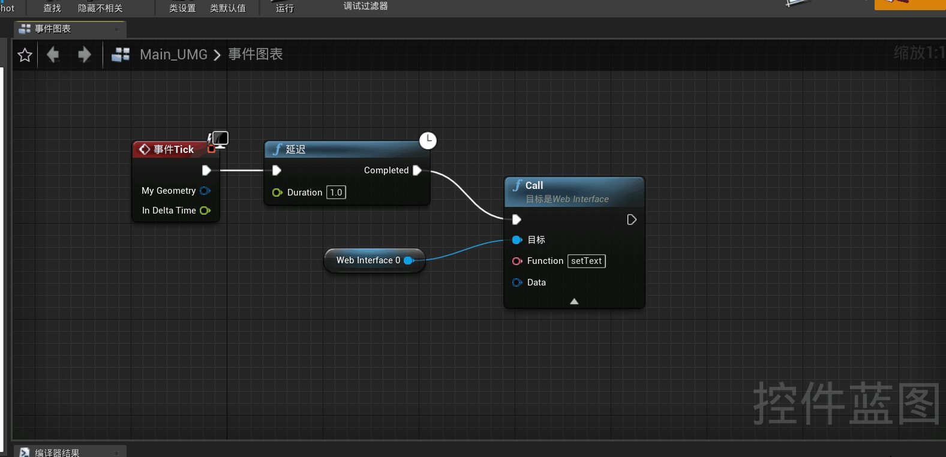Click the Web Interface 0 output pin

[x=409, y=260]
